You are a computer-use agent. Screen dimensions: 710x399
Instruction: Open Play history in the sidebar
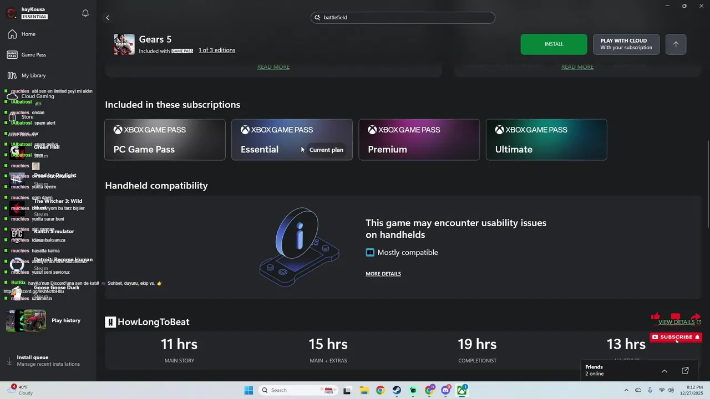[48, 320]
